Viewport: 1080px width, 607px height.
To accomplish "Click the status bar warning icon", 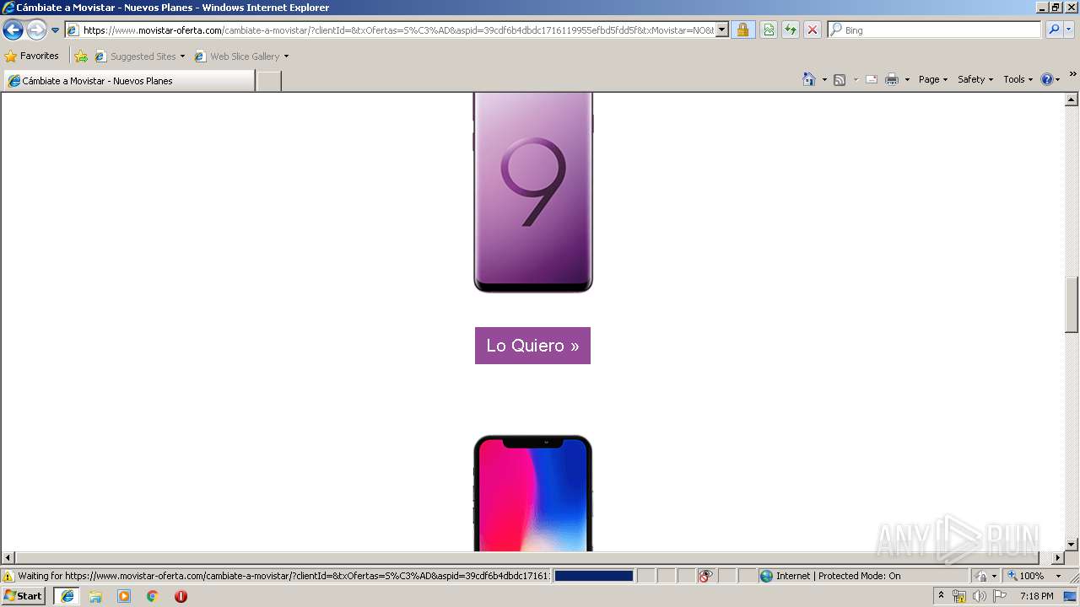I will pyautogui.click(x=8, y=576).
